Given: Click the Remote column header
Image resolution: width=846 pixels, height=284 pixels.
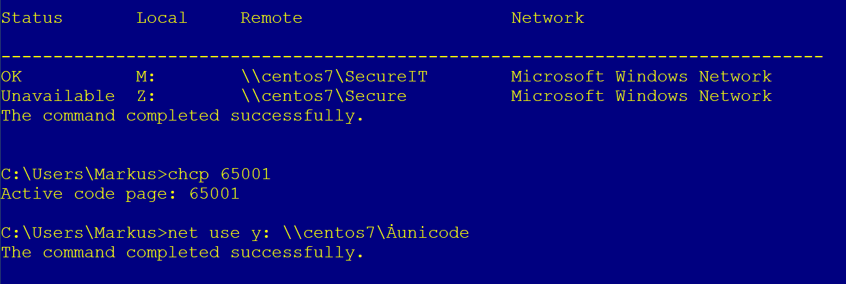Looking at the screenshot, I should (271, 18).
